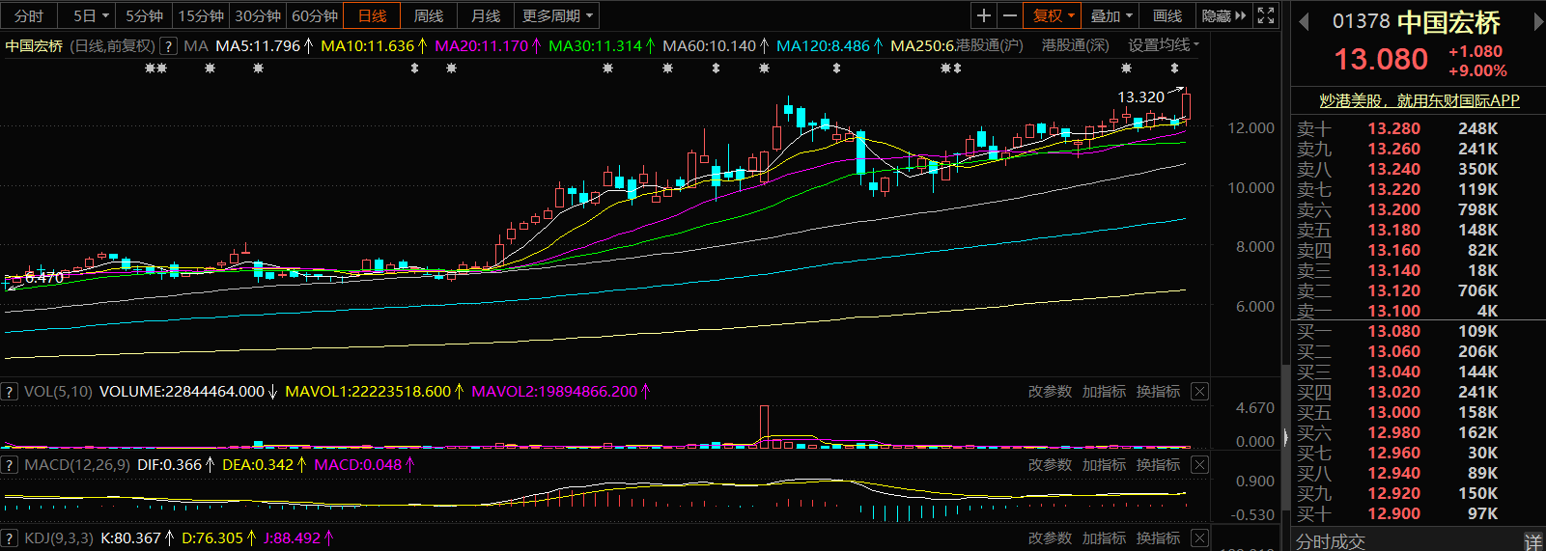1546x551 pixels.
Task: Enter fullscreen chart mode
Action: click(1266, 15)
